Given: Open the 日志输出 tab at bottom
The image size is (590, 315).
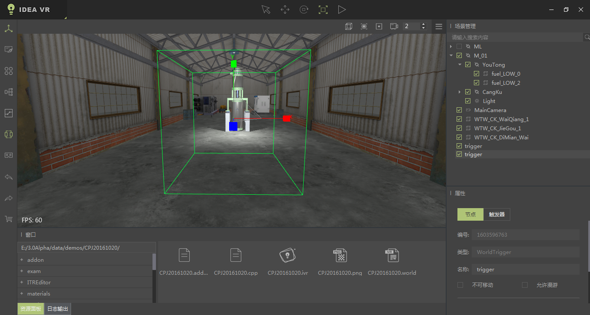Looking at the screenshot, I should 58,309.
